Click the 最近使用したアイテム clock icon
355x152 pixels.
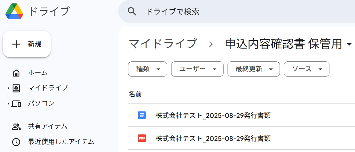(16, 142)
